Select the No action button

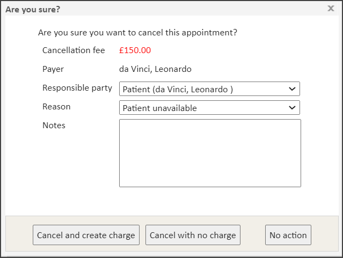[288, 235]
